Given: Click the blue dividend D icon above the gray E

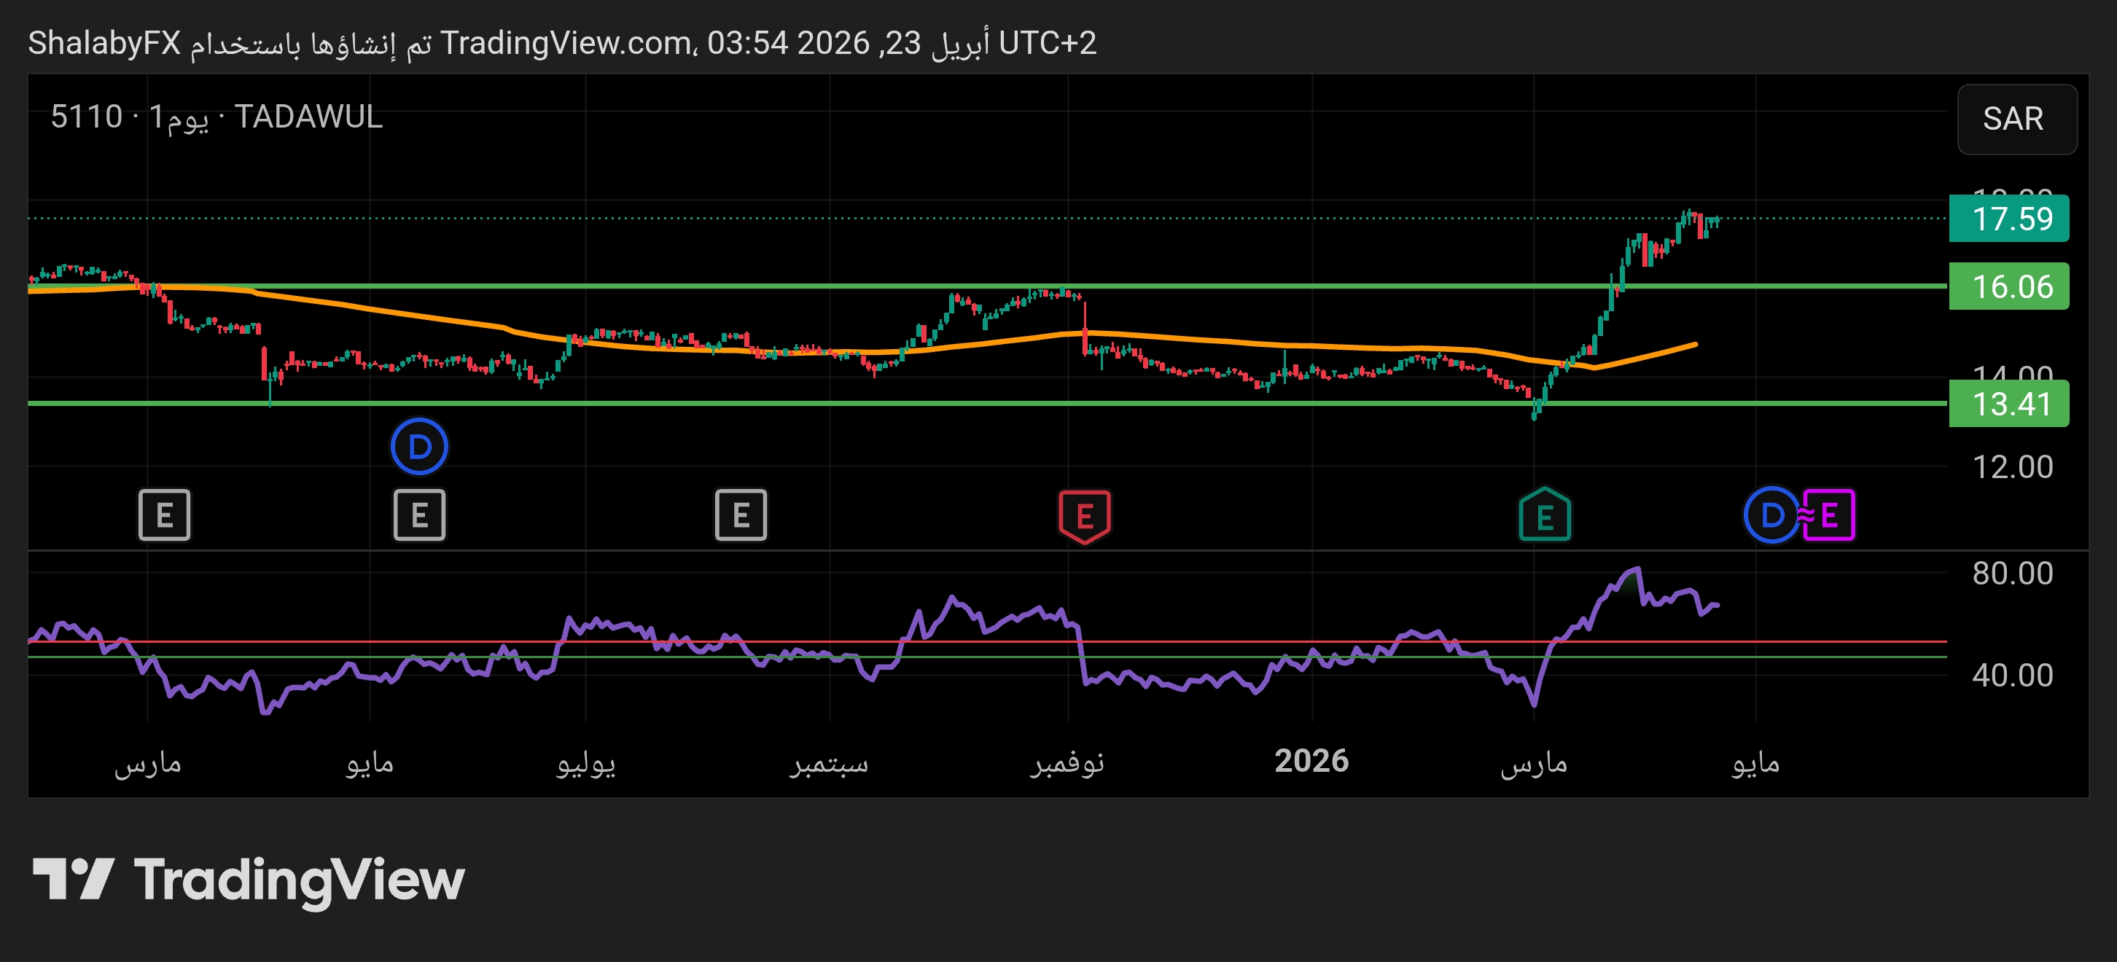Looking at the screenshot, I should pos(419,447).
